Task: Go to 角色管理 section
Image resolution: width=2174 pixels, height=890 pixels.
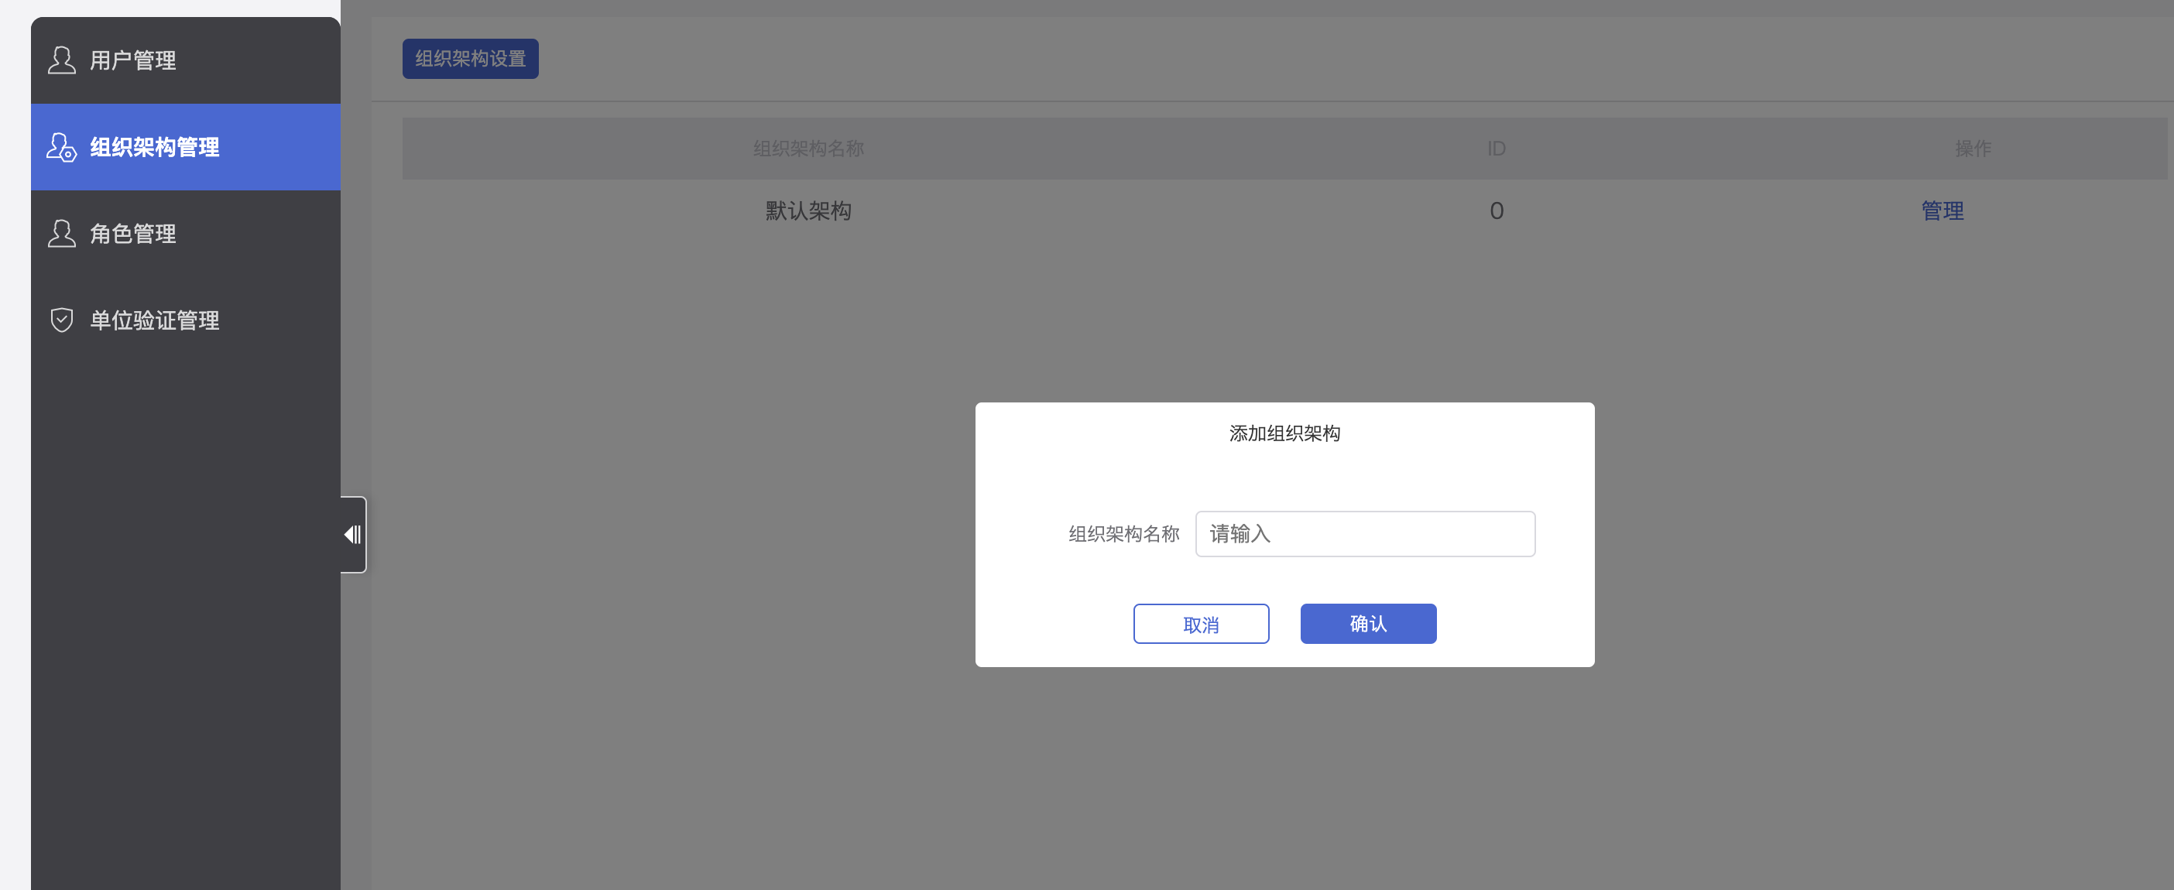Action: tap(132, 234)
